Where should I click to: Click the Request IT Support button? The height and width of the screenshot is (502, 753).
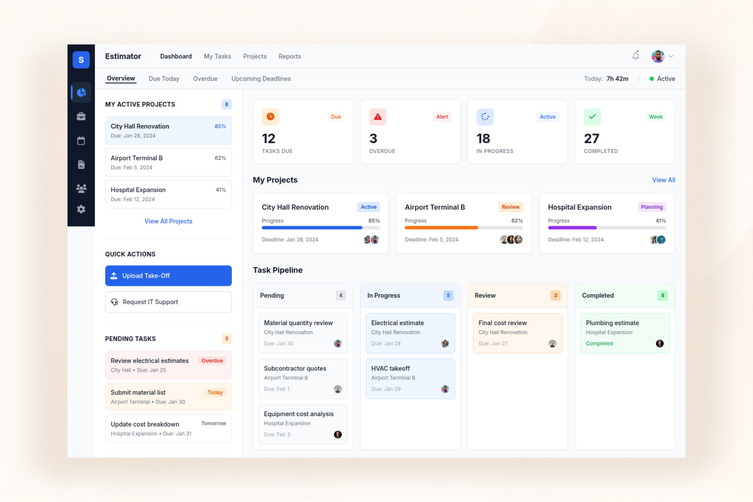pos(168,302)
